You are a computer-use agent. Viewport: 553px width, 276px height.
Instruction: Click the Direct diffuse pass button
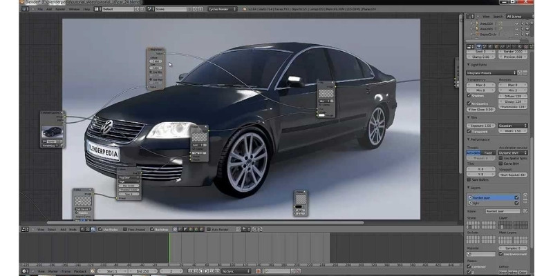tap(503, 273)
